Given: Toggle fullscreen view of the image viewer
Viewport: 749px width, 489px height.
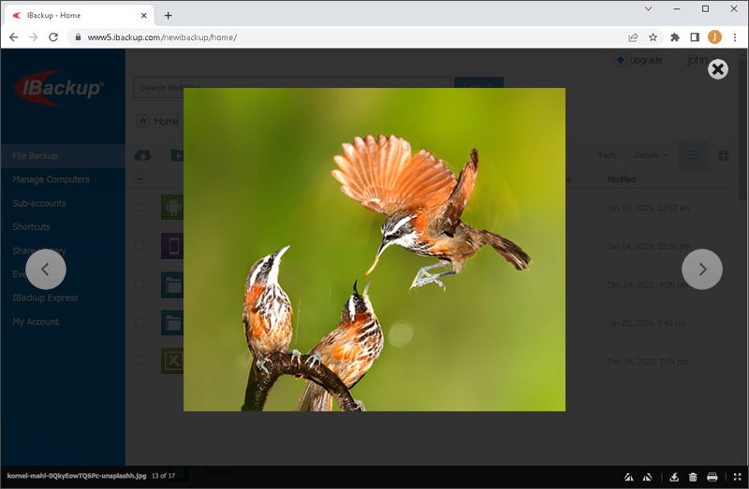Looking at the screenshot, I should point(737,477).
